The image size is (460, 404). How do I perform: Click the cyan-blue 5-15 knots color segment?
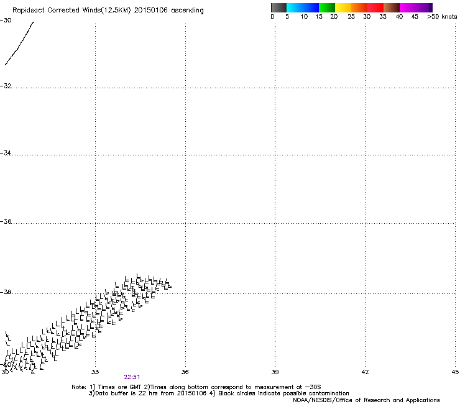click(x=303, y=7)
